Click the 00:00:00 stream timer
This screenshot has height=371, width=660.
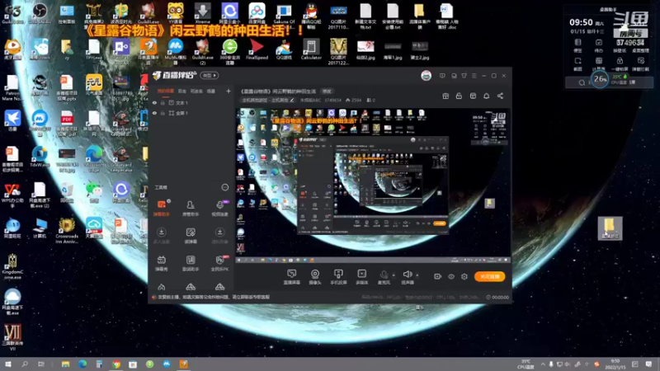point(497,297)
